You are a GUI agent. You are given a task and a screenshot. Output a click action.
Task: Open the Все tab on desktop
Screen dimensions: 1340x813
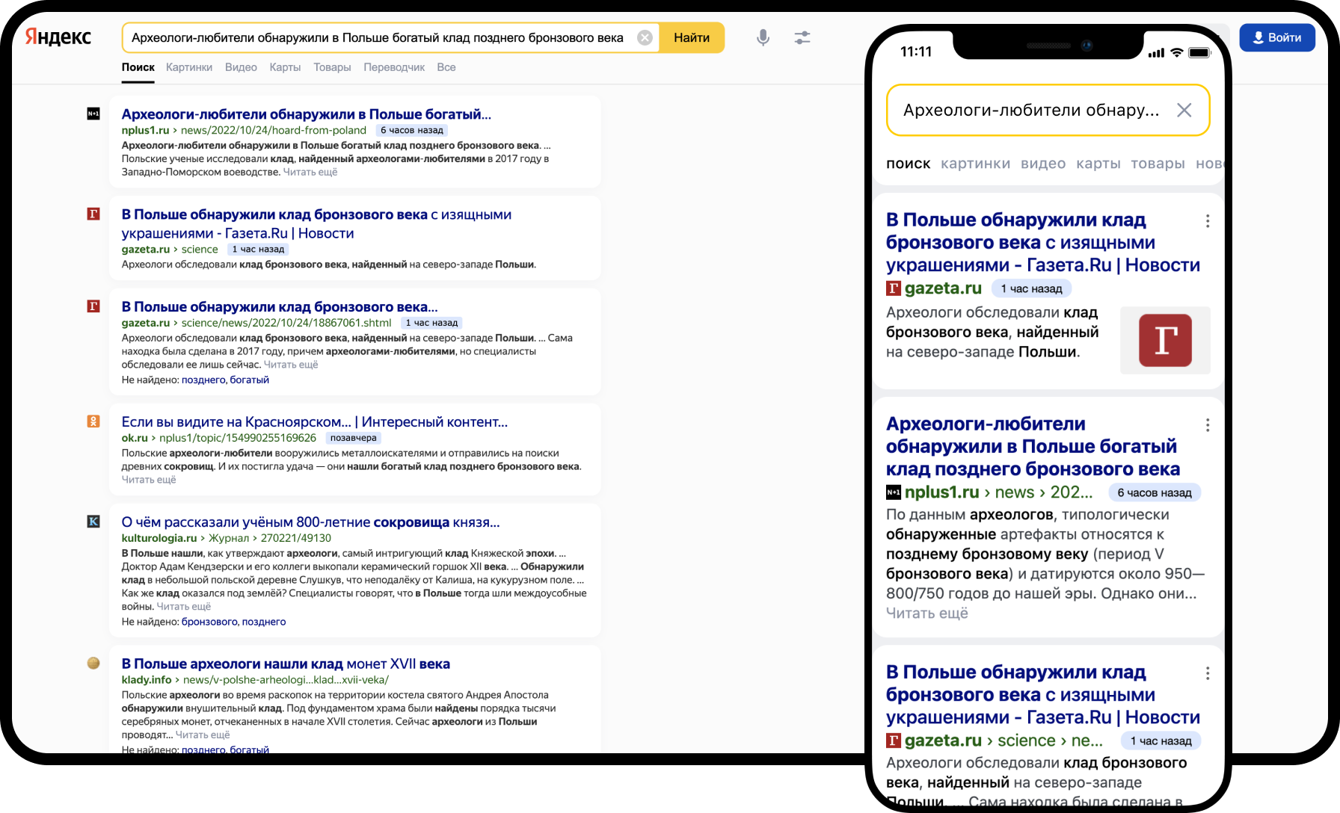tap(446, 67)
